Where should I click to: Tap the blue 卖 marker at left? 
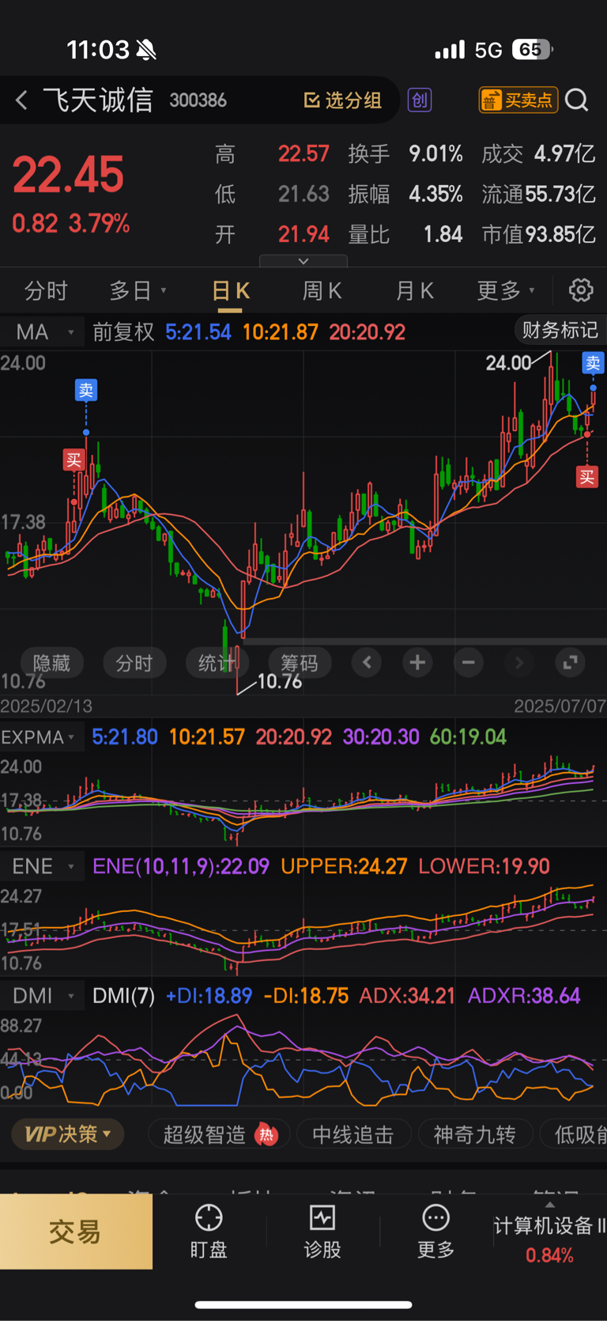[86, 390]
